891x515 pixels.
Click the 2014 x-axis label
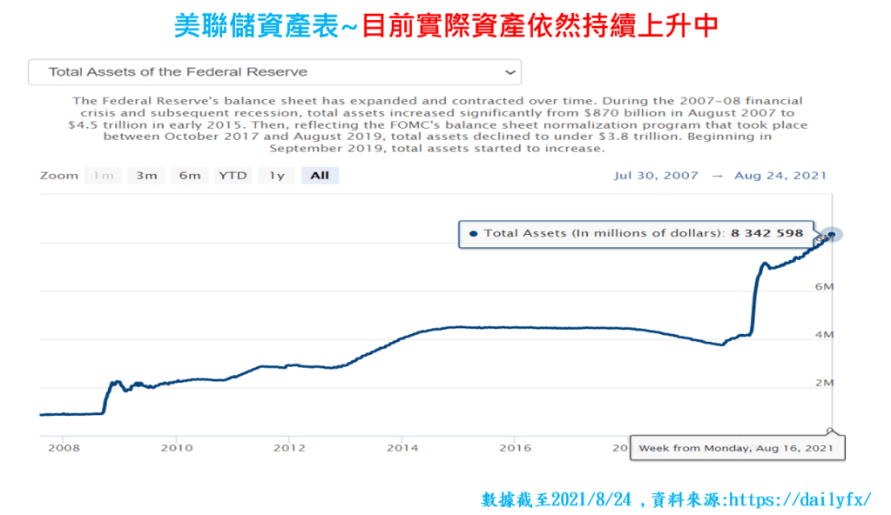(401, 448)
